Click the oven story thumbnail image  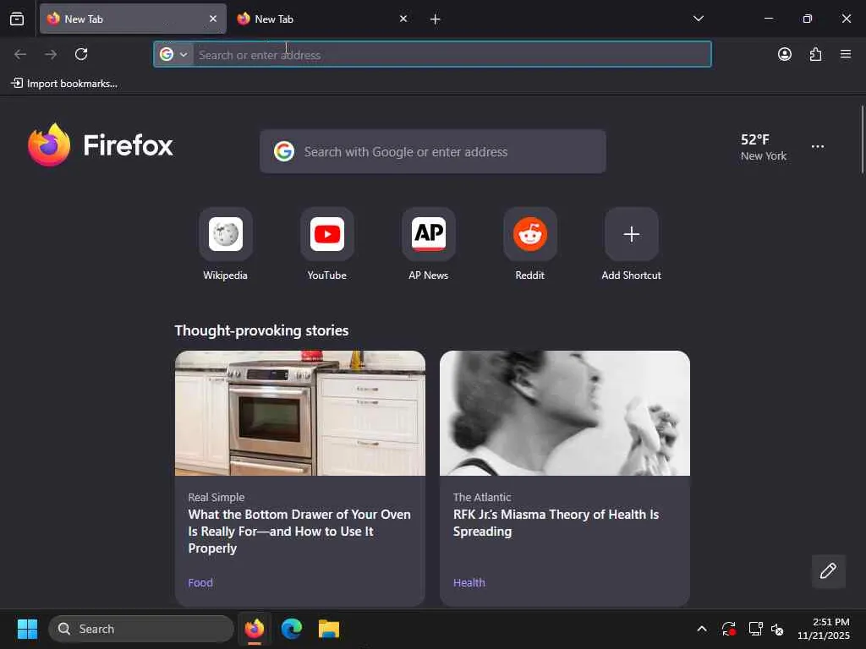tap(300, 413)
